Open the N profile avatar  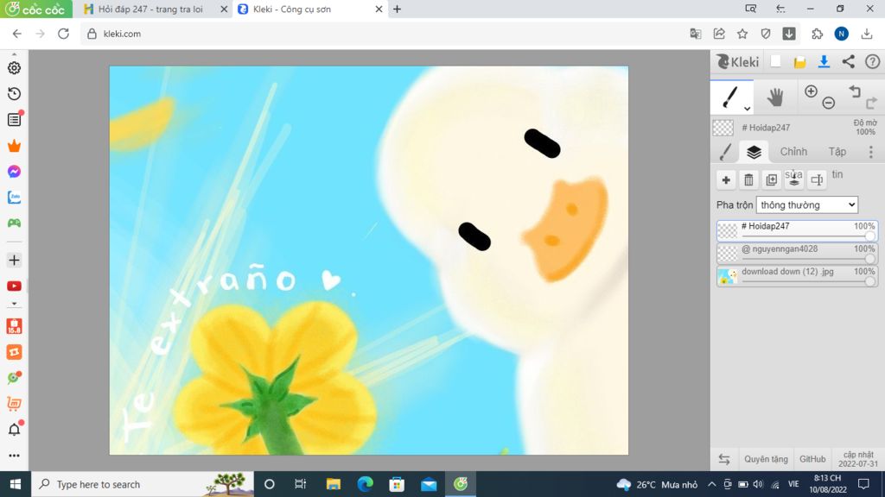[842, 34]
